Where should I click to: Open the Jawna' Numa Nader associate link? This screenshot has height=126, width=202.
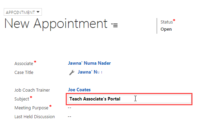click(89, 63)
